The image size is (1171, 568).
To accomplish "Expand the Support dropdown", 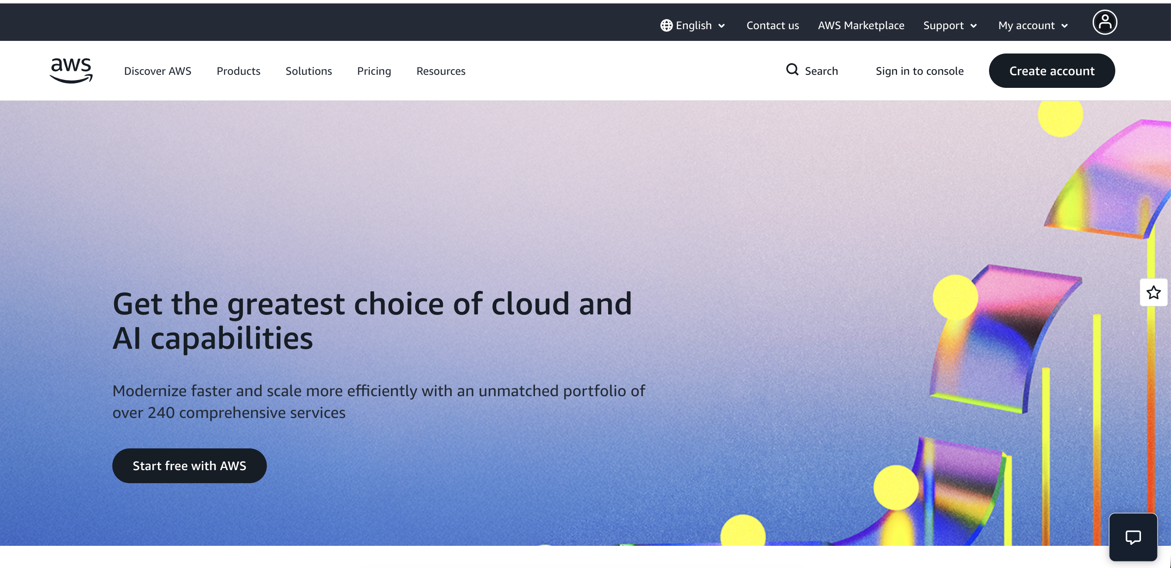I will tap(949, 25).
